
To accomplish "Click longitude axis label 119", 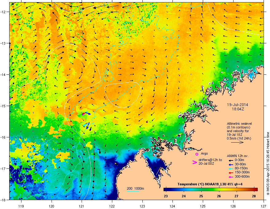I will click(21, 206).
